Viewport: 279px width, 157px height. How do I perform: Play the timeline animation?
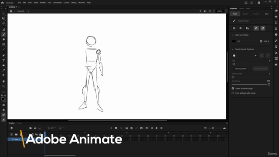[157, 128]
